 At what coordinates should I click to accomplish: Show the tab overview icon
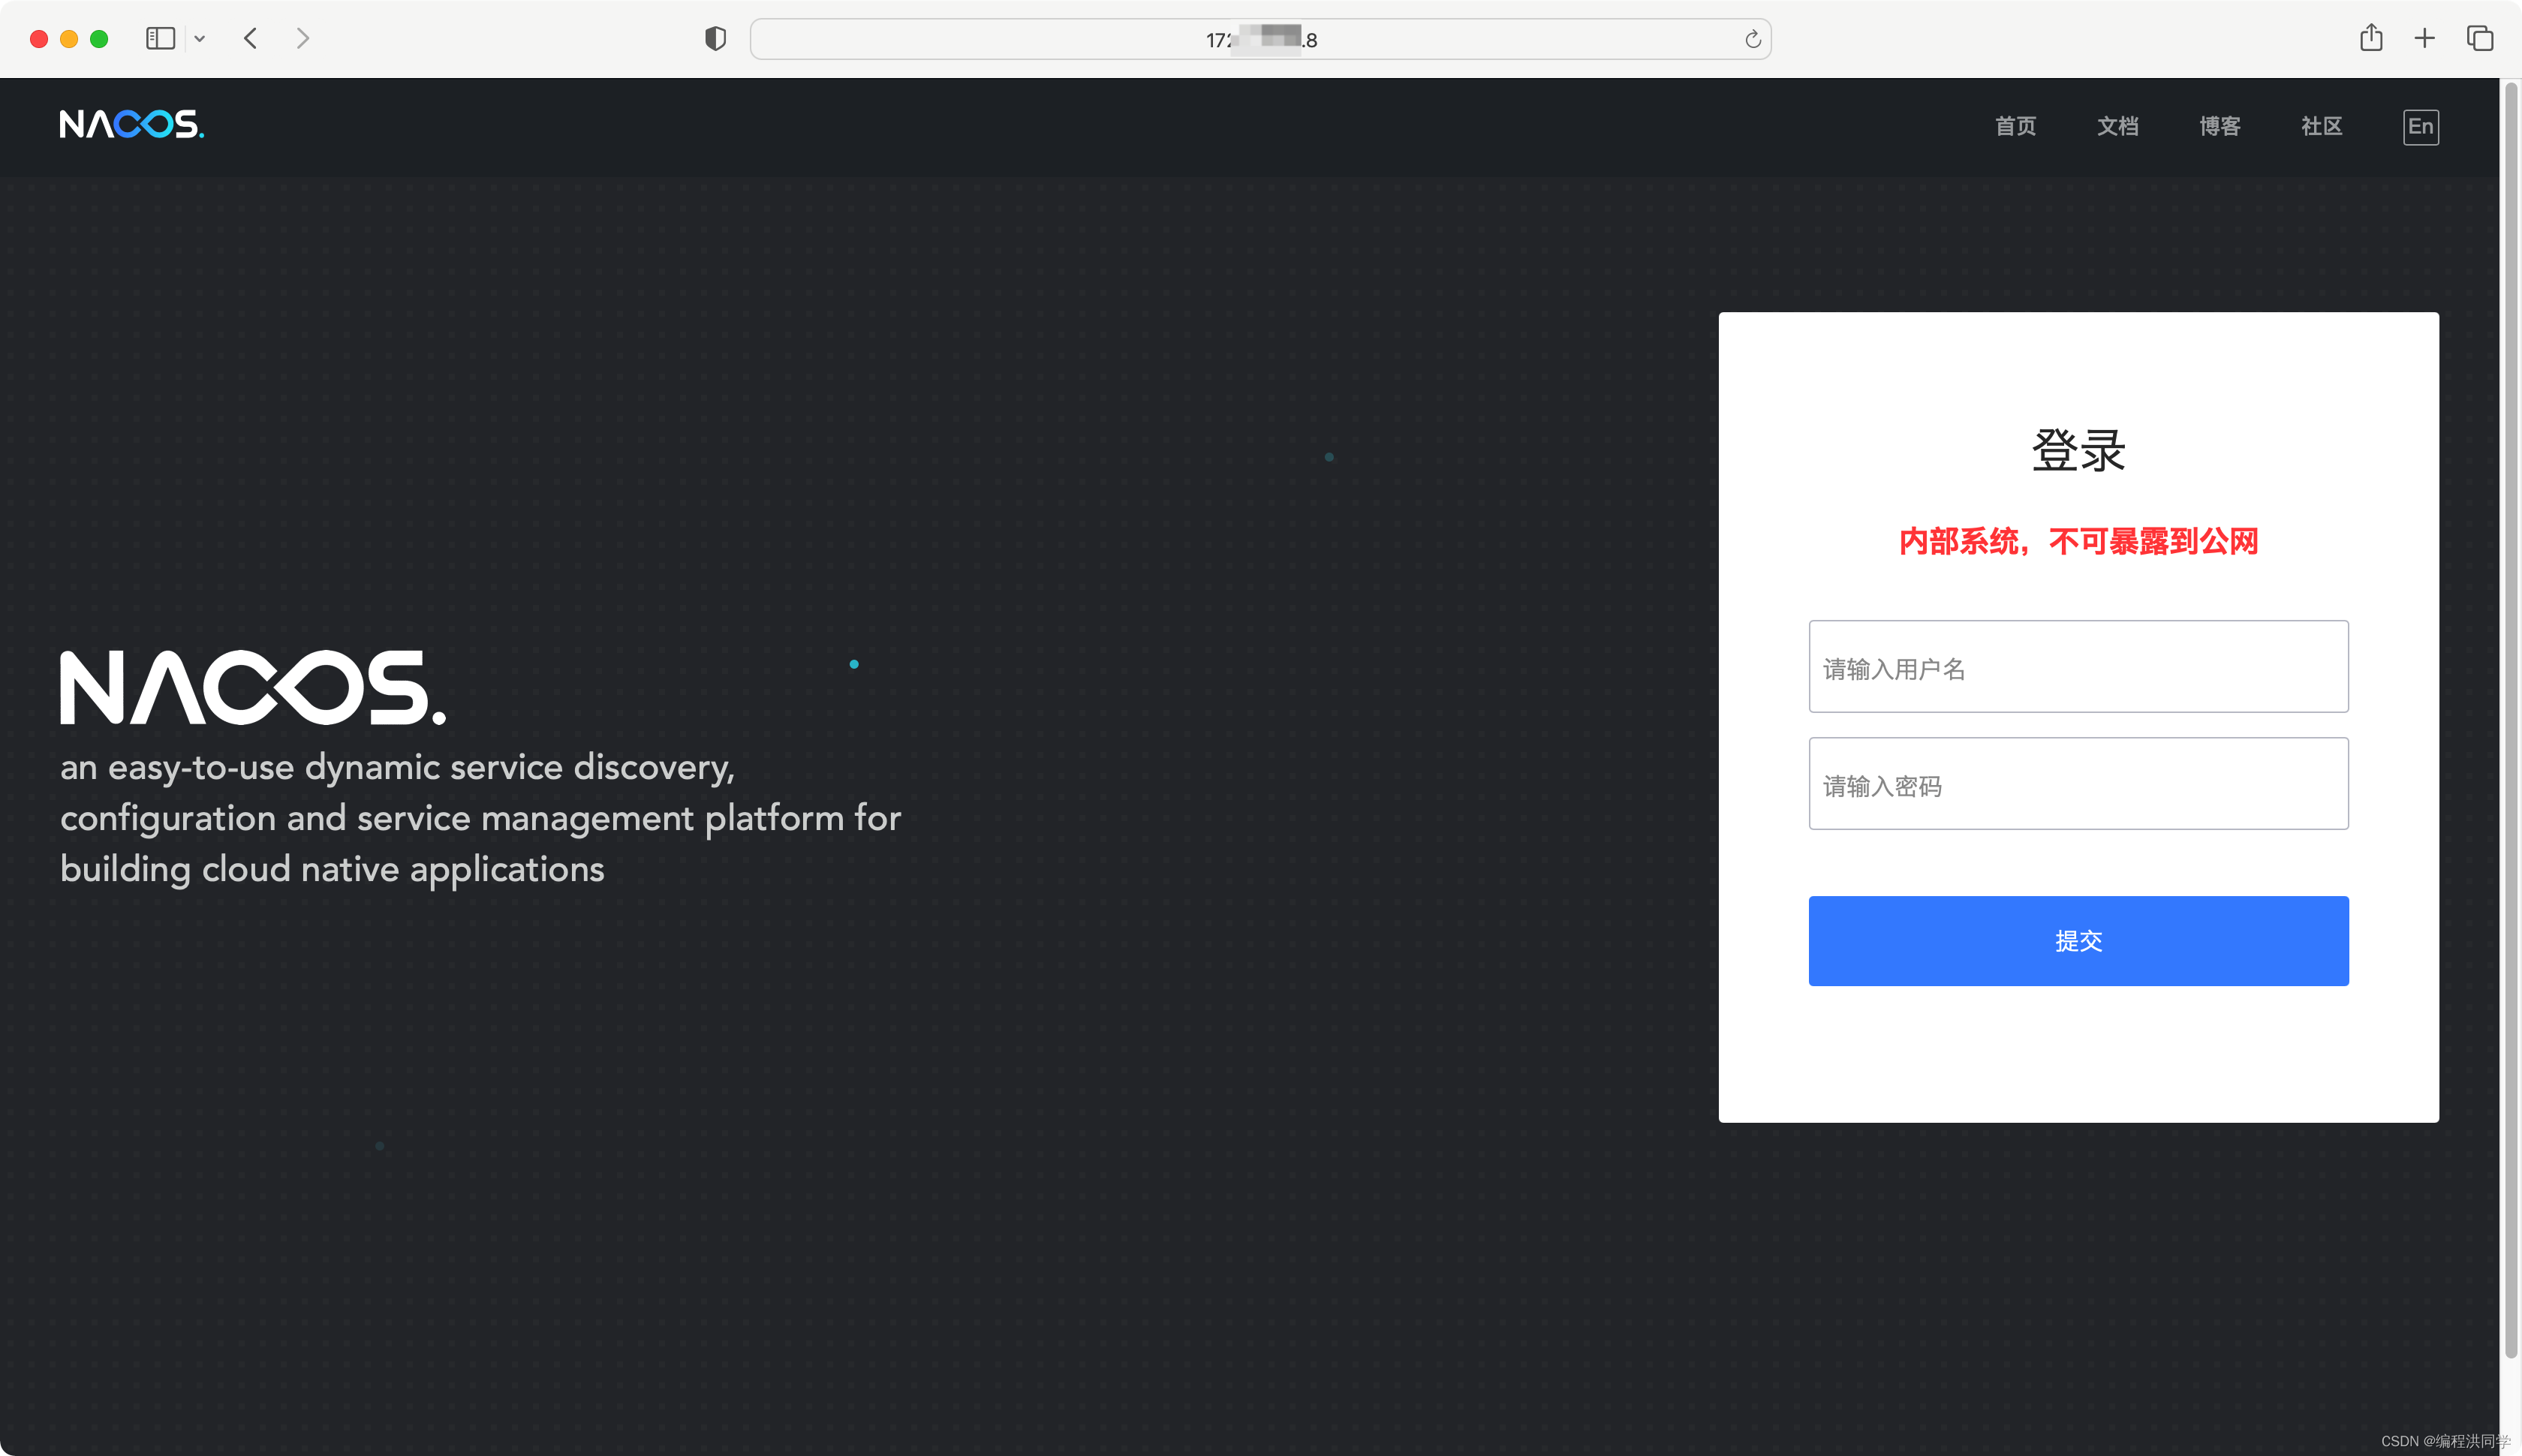click(x=2479, y=39)
